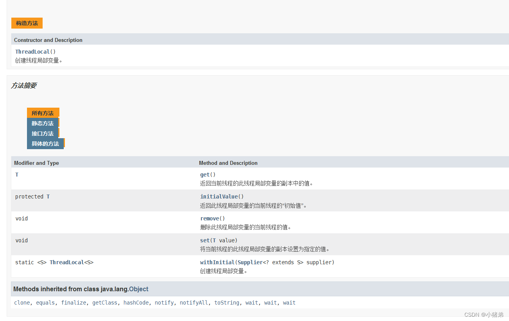The width and height of the screenshot is (509, 321).
Task: Select the 具体的方法 tab
Action: coord(45,144)
